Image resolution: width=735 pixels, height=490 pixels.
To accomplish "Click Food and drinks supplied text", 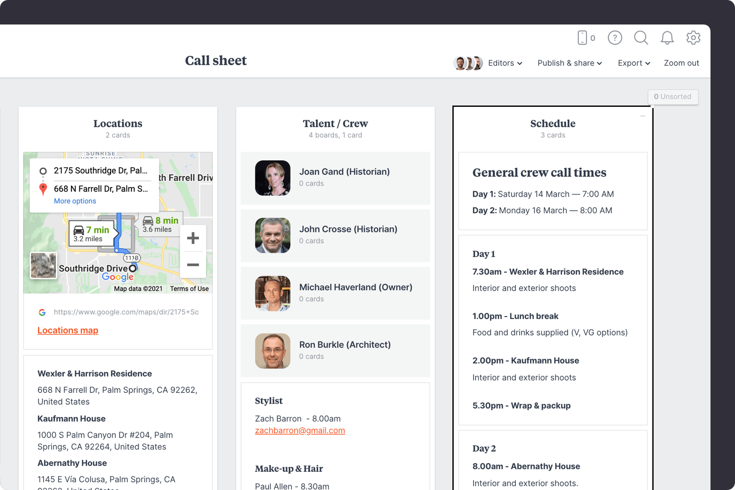I will click(550, 332).
